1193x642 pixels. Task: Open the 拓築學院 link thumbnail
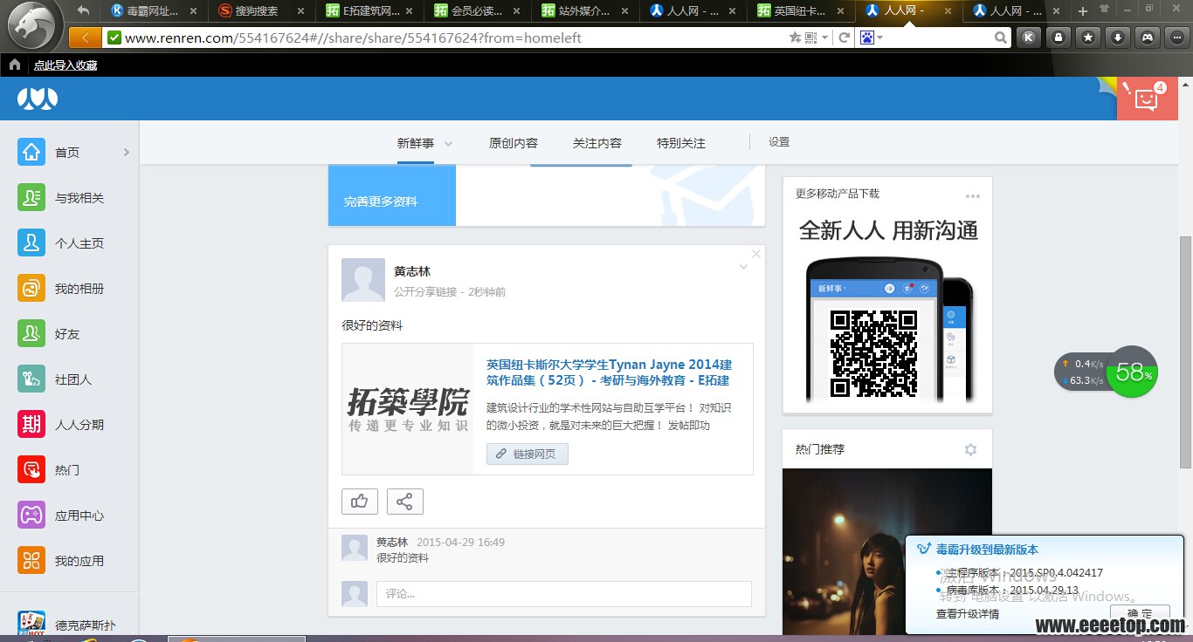coord(408,409)
